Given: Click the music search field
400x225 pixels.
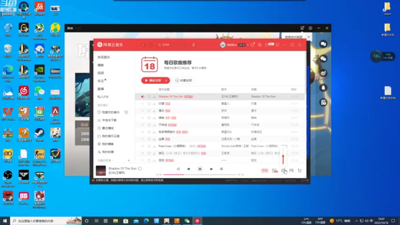Looking at the screenshot, I should click(174, 44).
